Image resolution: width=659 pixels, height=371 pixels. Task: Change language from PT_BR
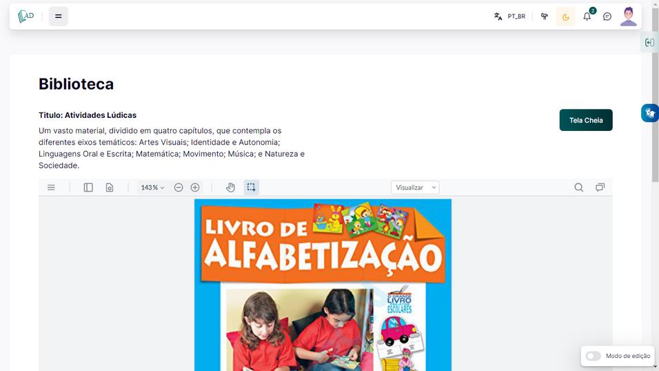tap(509, 17)
